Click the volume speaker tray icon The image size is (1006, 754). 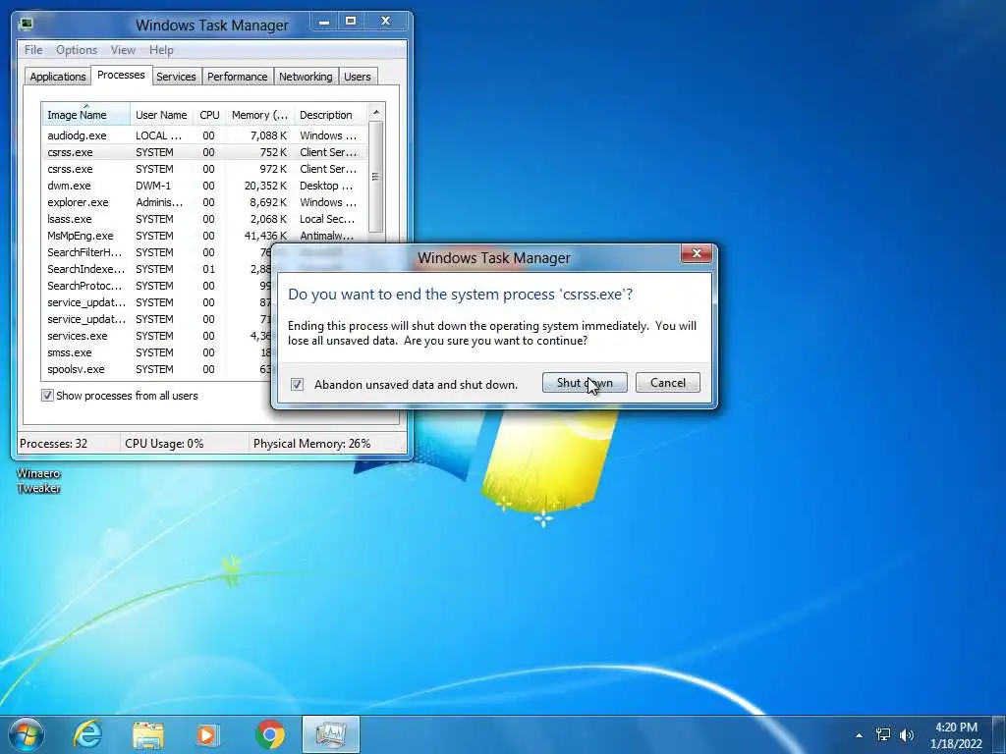tap(907, 734)
